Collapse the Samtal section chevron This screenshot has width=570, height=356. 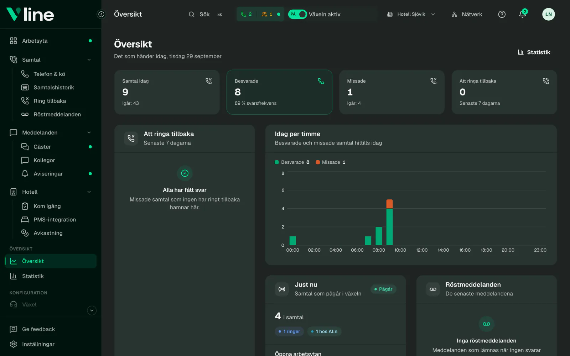pos(89,60)
